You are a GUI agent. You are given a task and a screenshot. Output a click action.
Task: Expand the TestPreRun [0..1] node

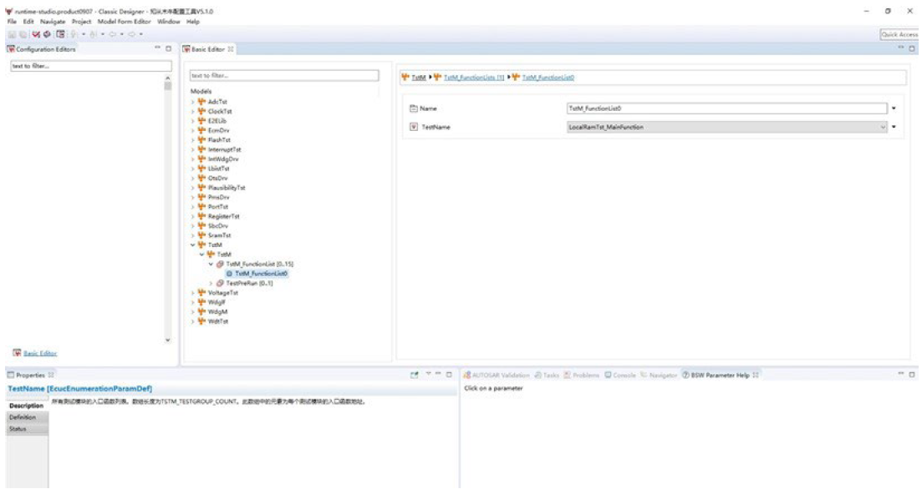click(211, 283)
